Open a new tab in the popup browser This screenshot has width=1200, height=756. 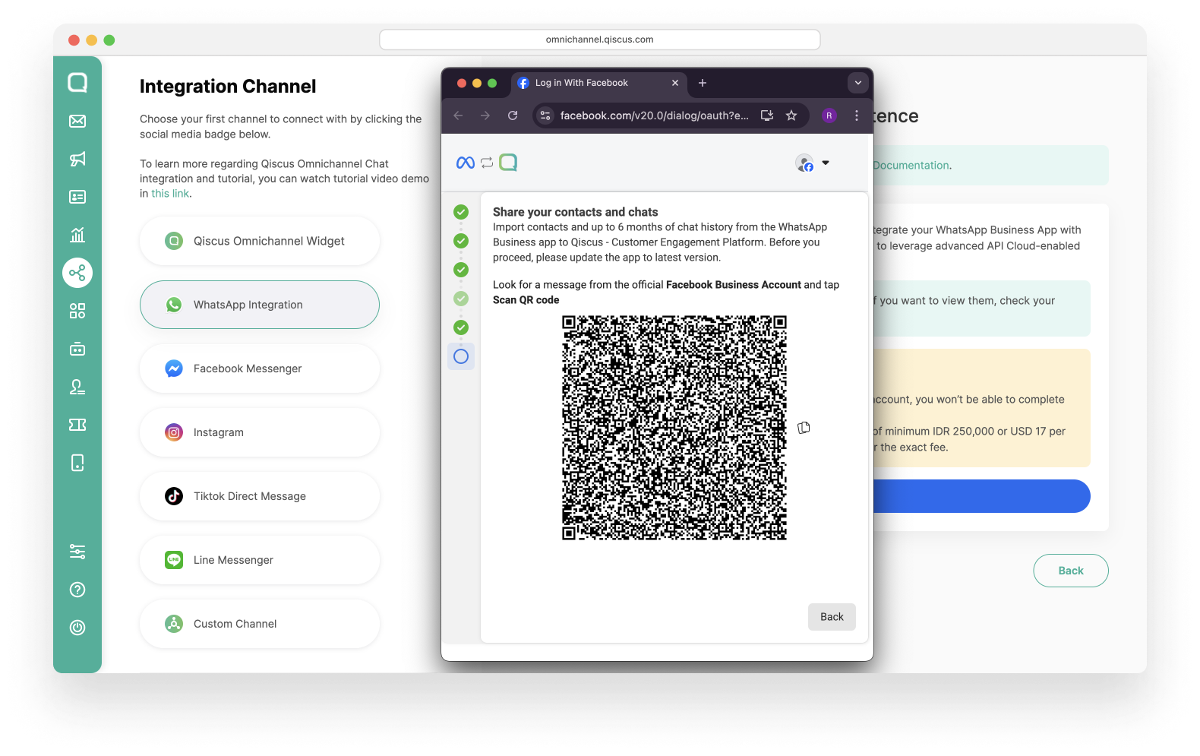click(x=703, y=83)
